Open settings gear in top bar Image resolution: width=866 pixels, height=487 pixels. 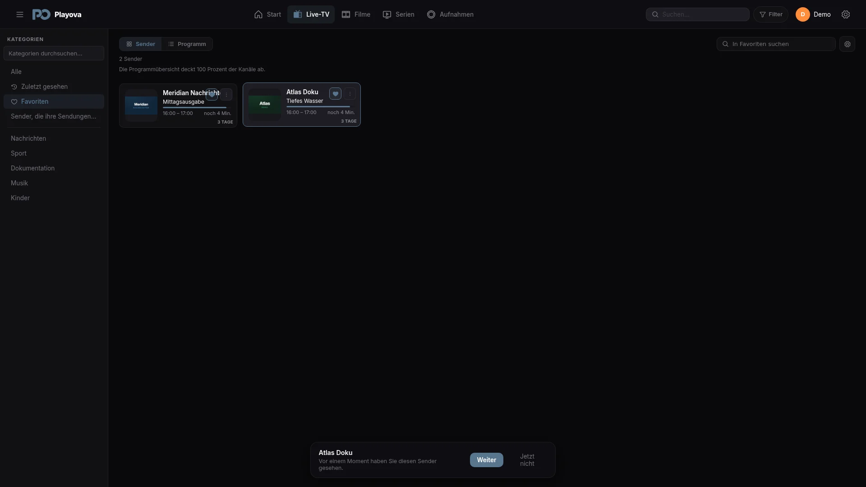coord(846,14)
